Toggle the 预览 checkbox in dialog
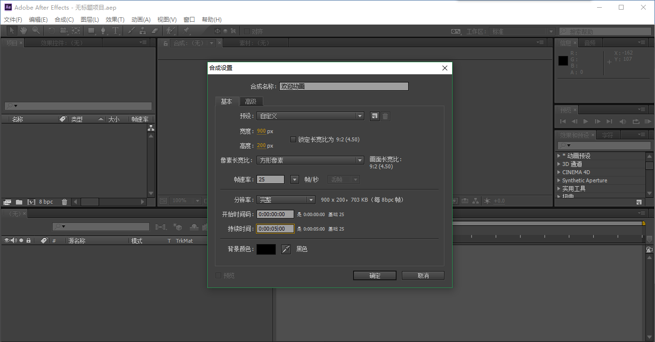The width and height of the screenshot is (655, 342). coord(218,275)
